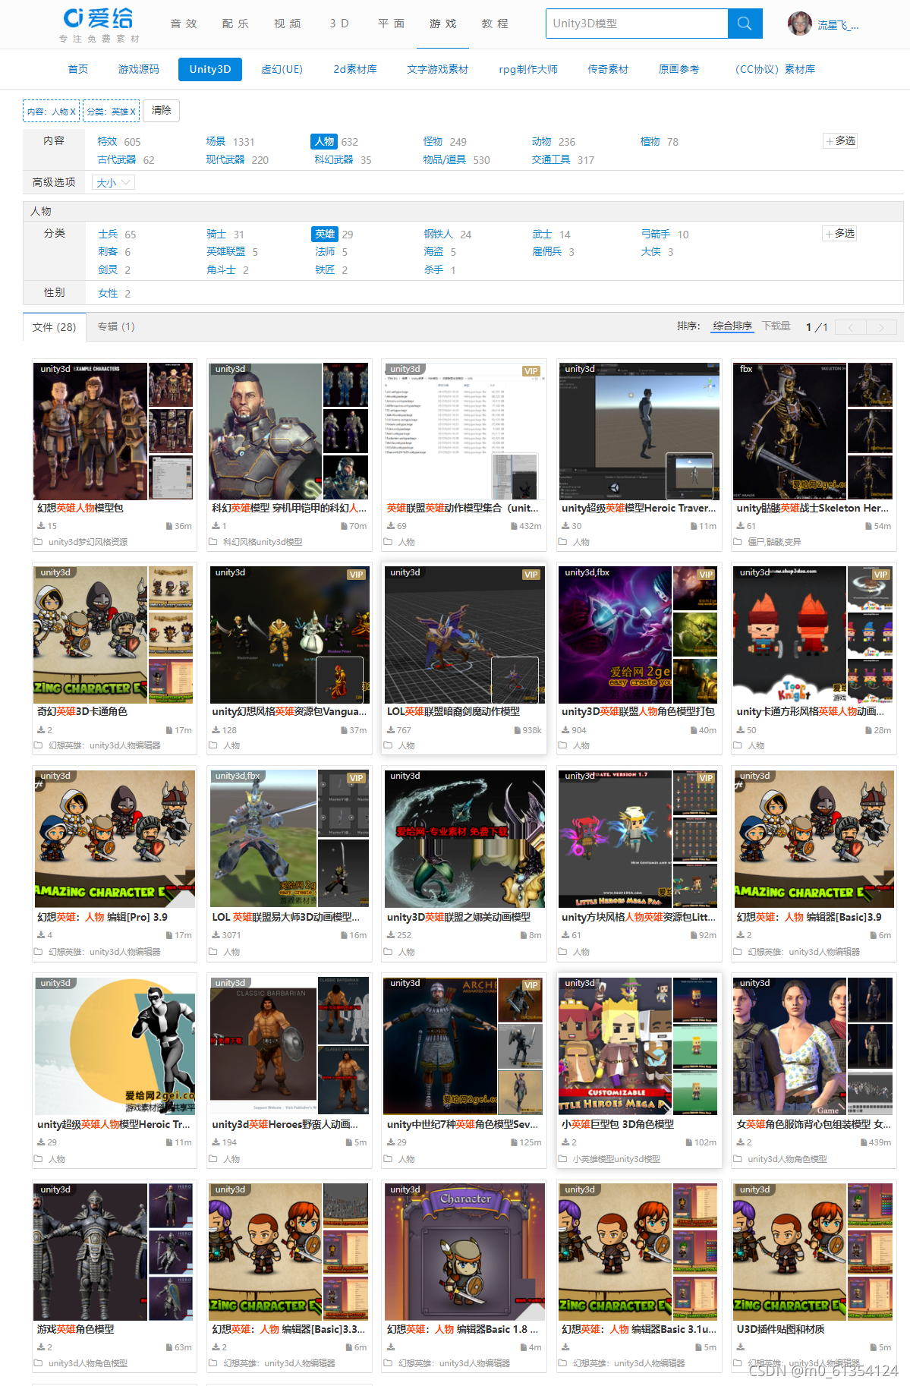Select 弓箭手 category filter

[x=656, y=234]
